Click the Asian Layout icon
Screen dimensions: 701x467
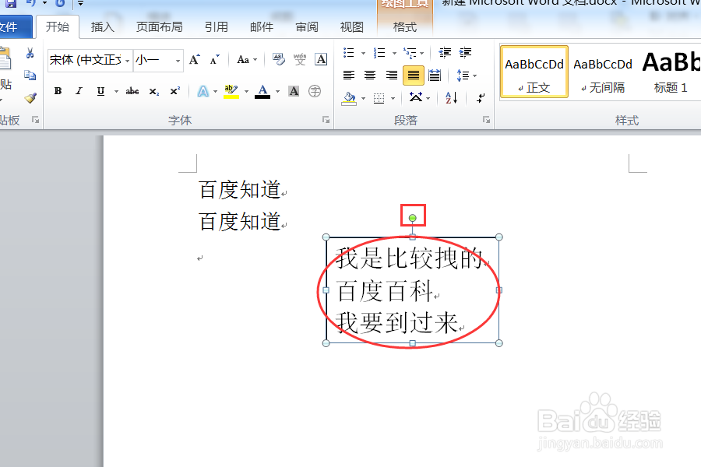(x=416, y=97)
